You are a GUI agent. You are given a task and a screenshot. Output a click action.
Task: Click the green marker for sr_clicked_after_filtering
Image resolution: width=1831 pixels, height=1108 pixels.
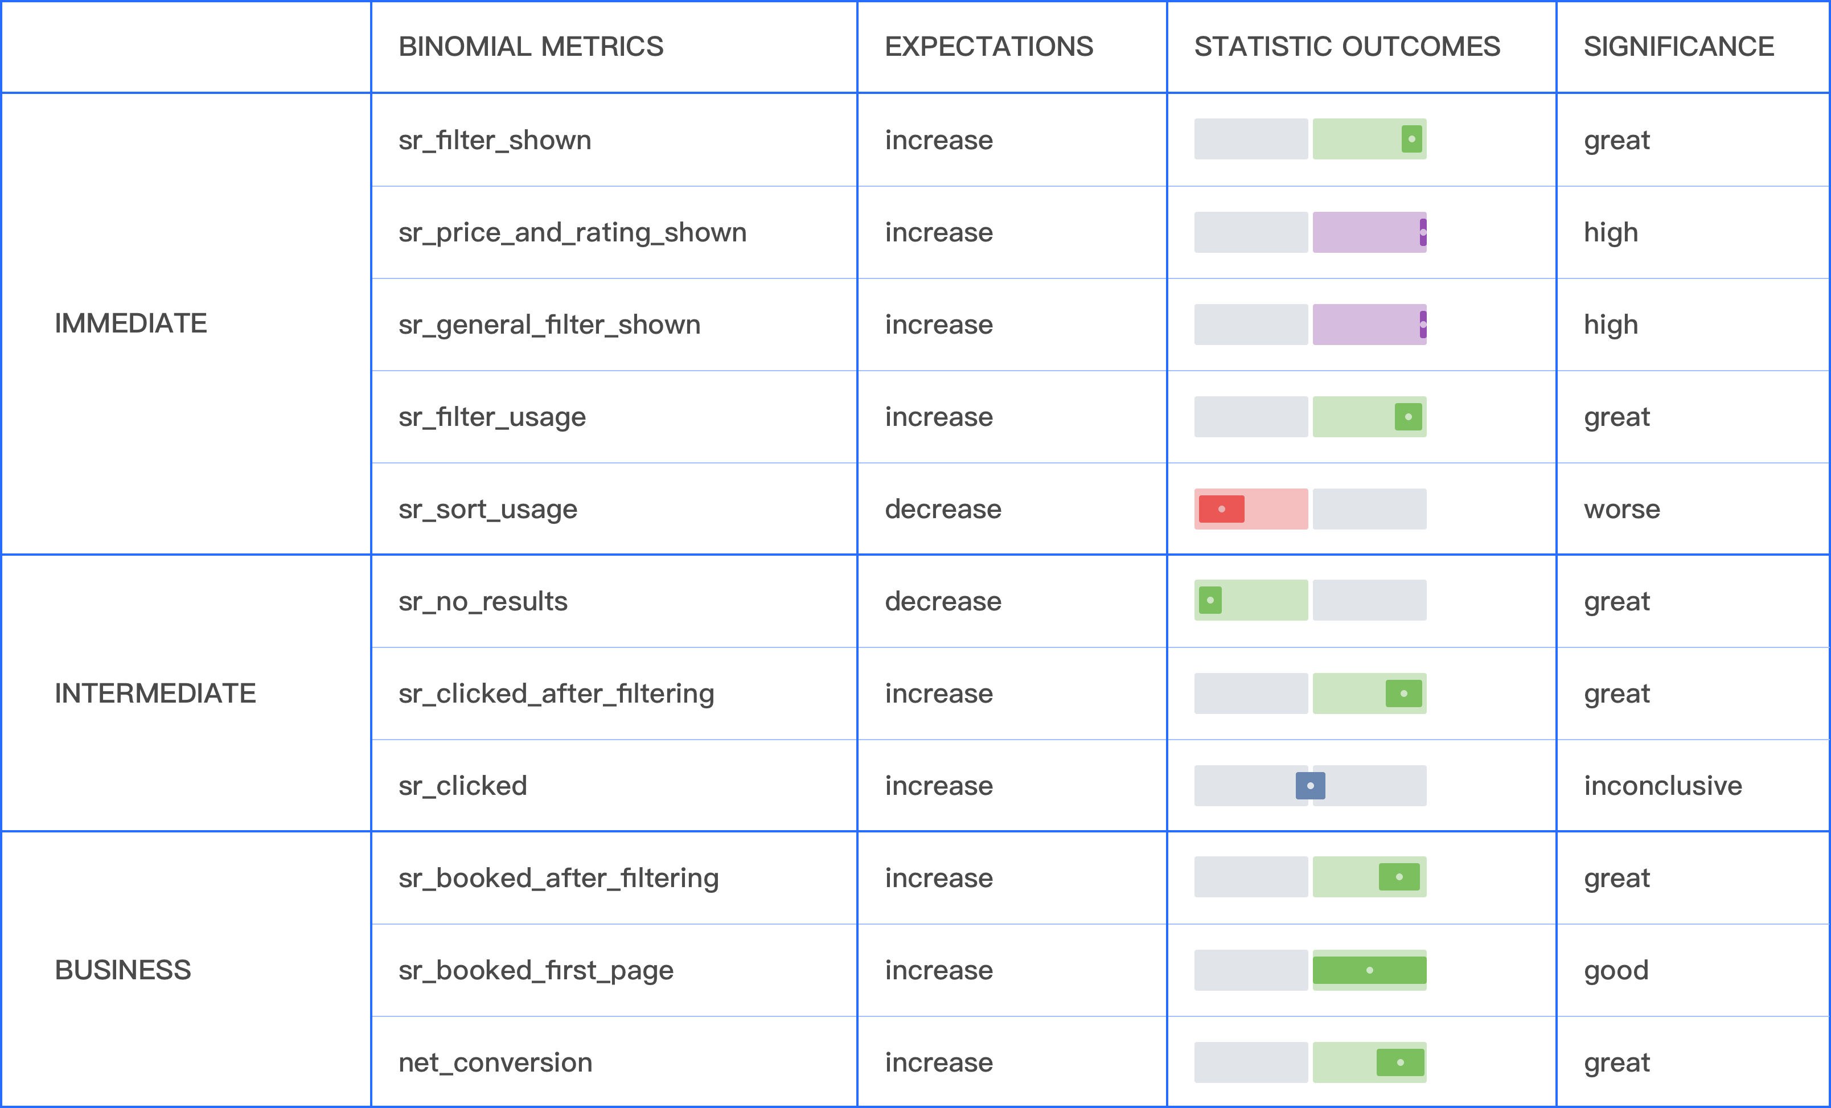click(1403, 693)
